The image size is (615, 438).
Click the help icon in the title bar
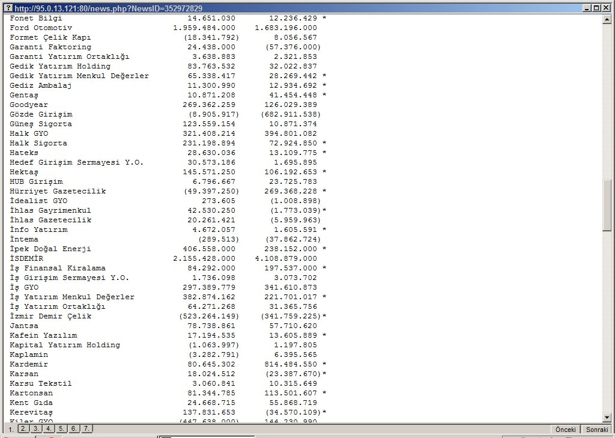[x=7, y=8]
